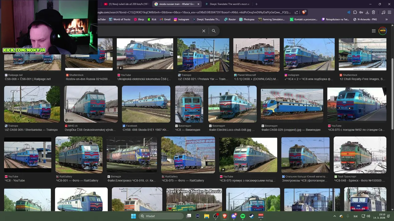Click the page vertical scrollbar thumb
Image resolution: width=394 pixels, height=221 pixels.
click(x=392, y=94)
